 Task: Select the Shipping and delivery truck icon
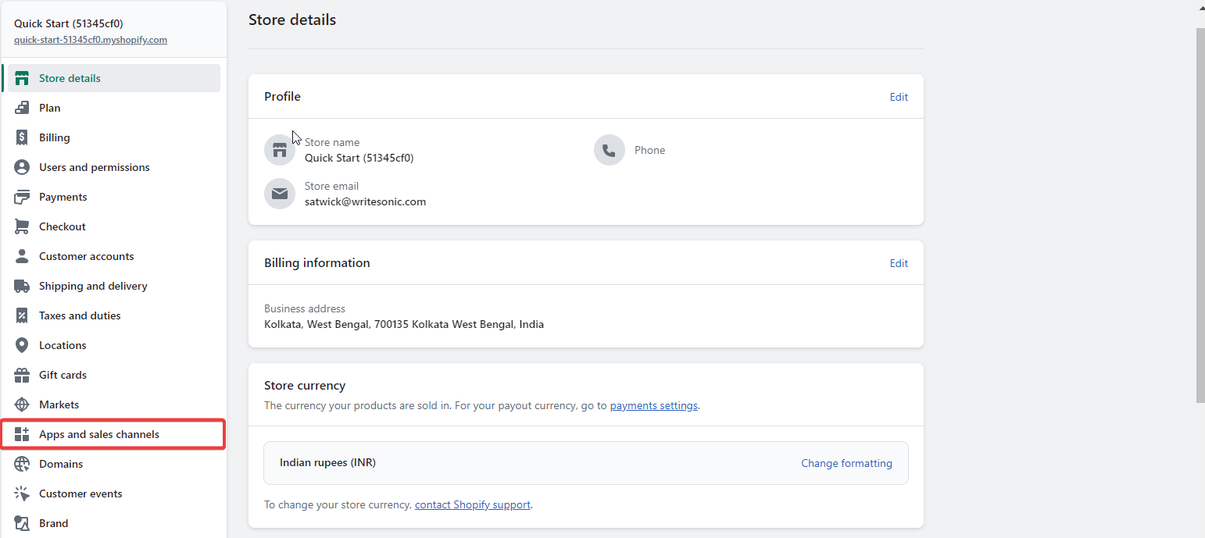pyautogui.click(x=22, y=286)
